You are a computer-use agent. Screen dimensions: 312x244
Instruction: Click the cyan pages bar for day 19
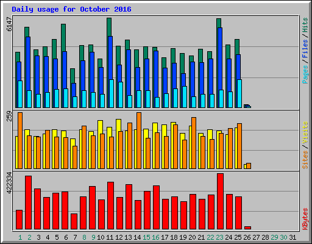click(x=185, y=97)
